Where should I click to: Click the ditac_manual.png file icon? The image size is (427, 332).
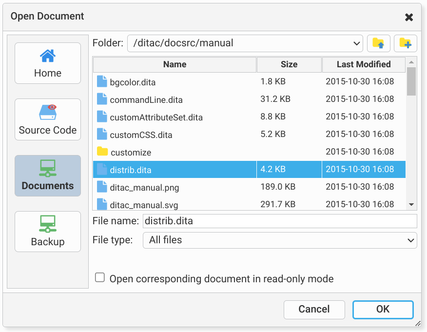click(x=102, y=187)
